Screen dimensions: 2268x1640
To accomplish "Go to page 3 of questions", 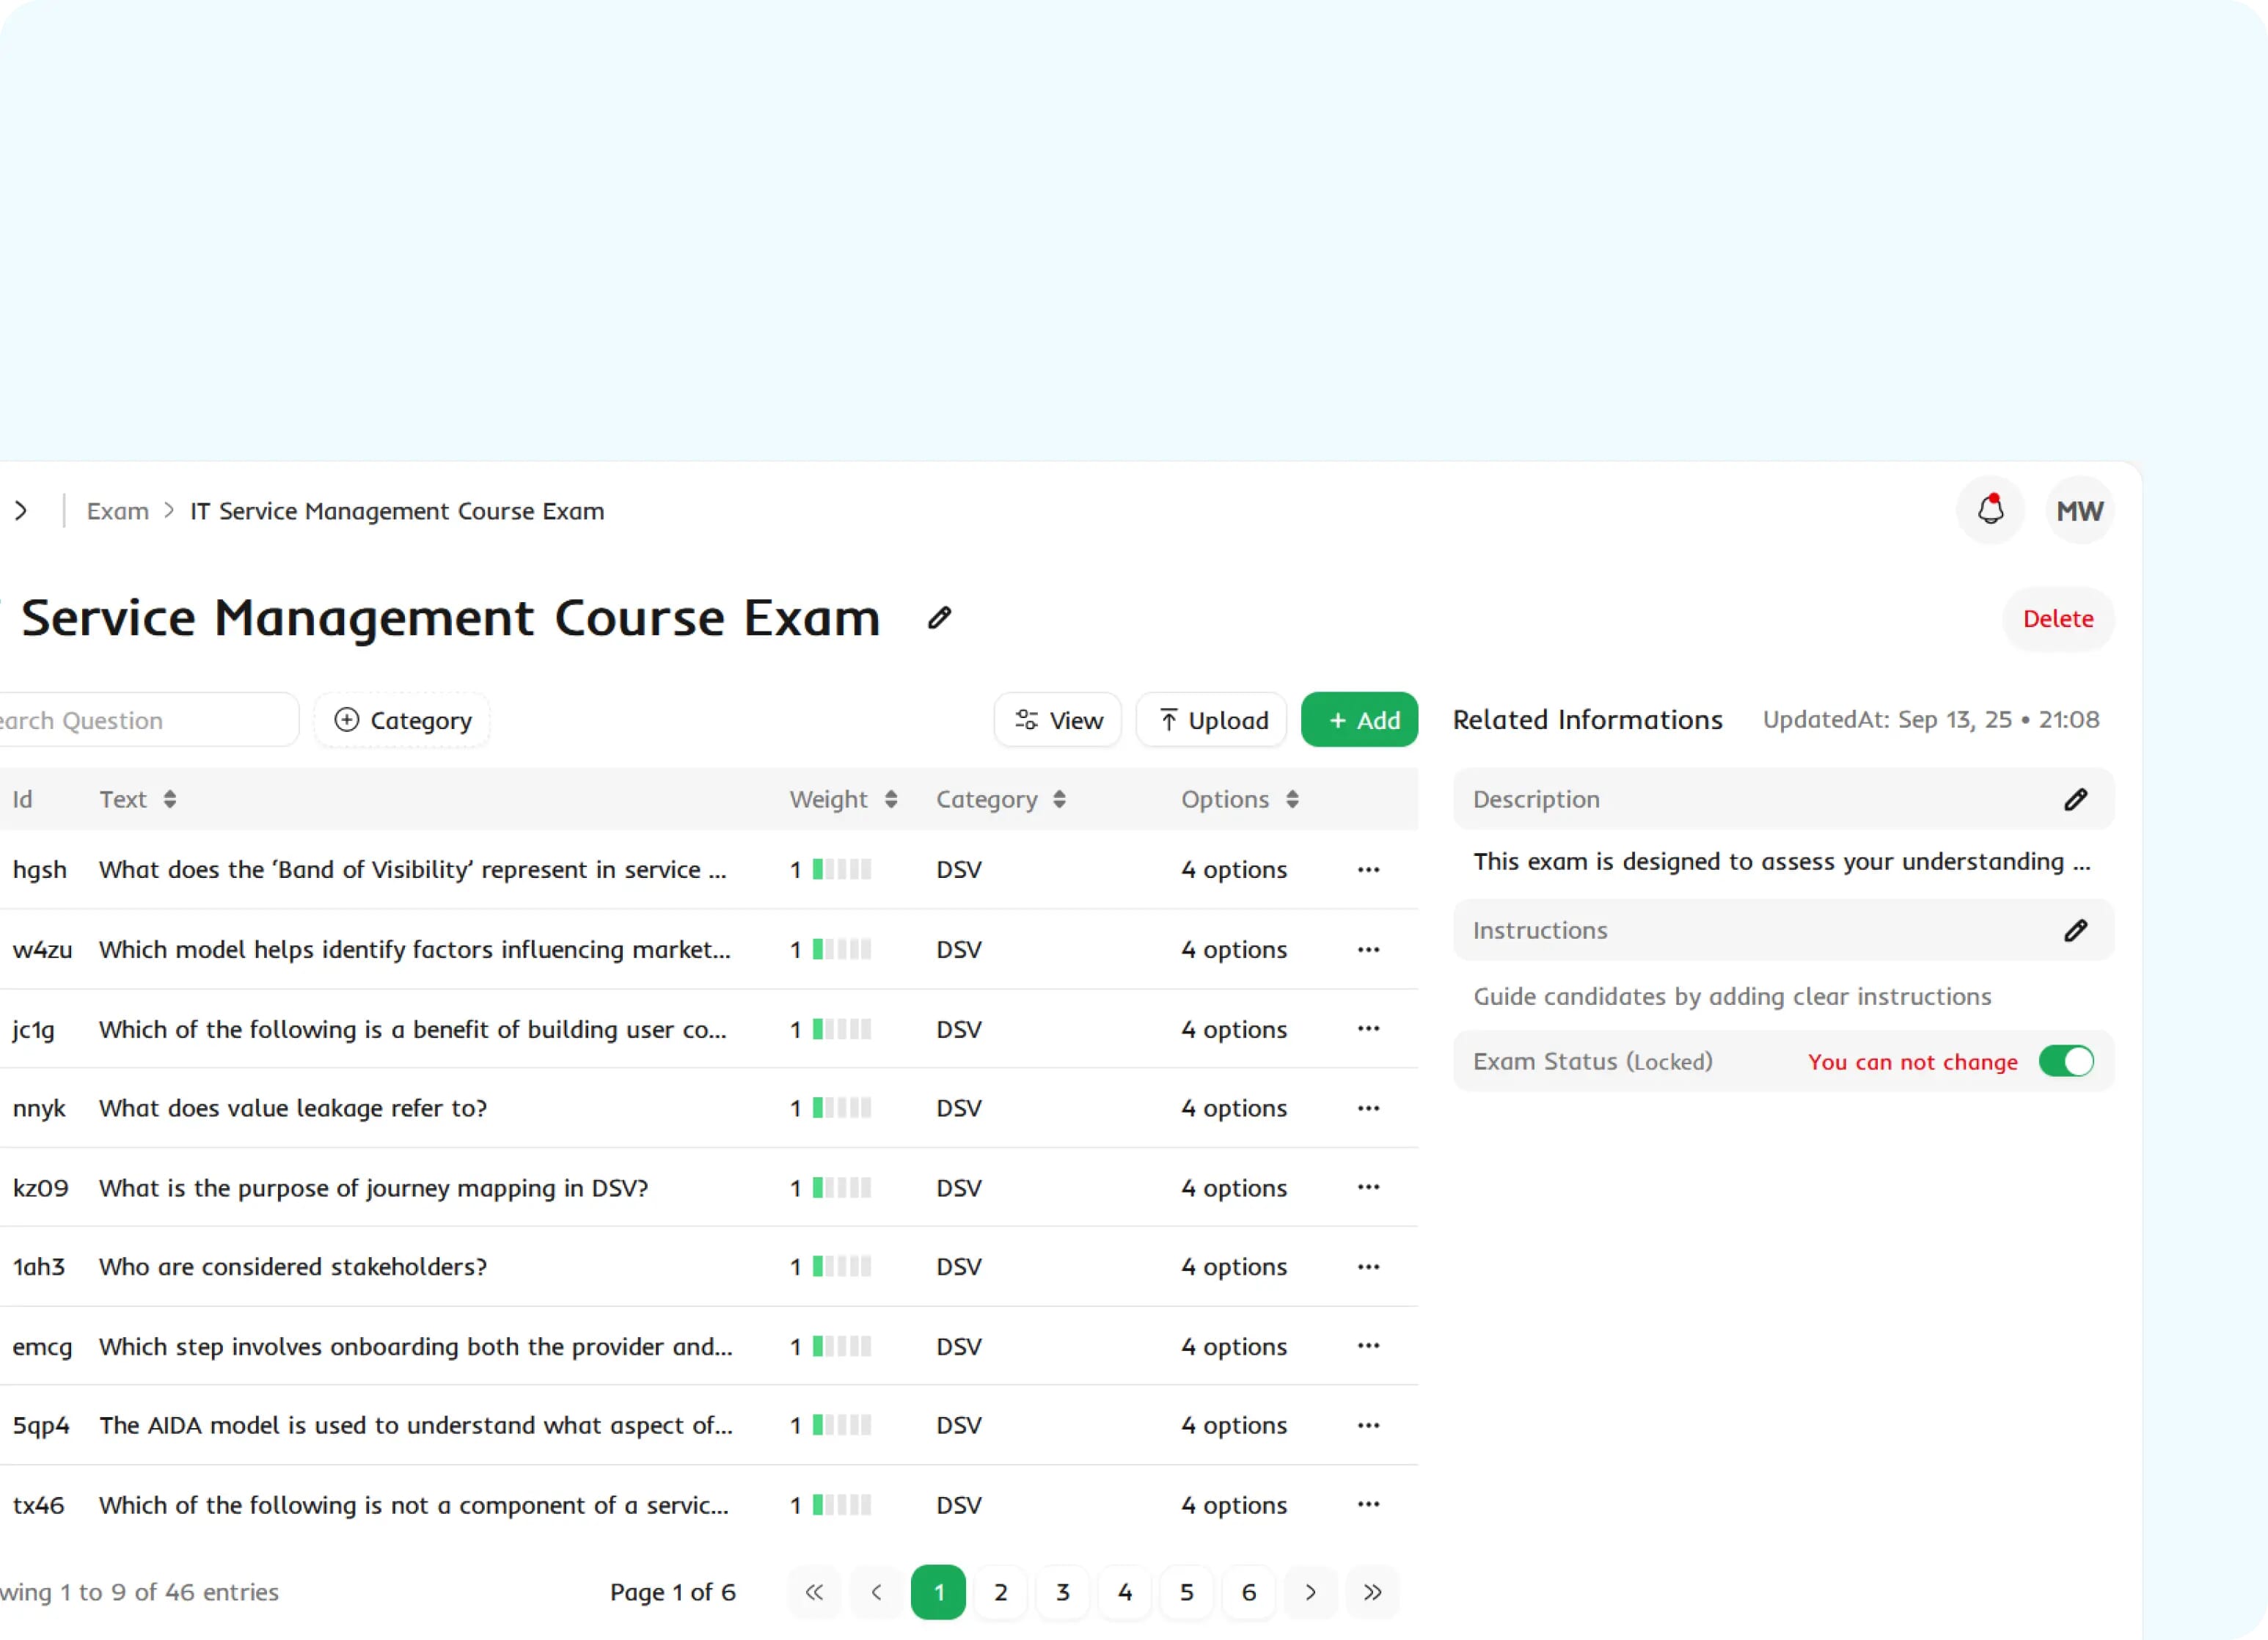I will (x=1062, y=1591).
